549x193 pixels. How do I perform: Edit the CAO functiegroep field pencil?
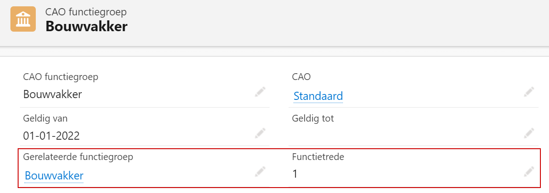[x=260, y=92]
